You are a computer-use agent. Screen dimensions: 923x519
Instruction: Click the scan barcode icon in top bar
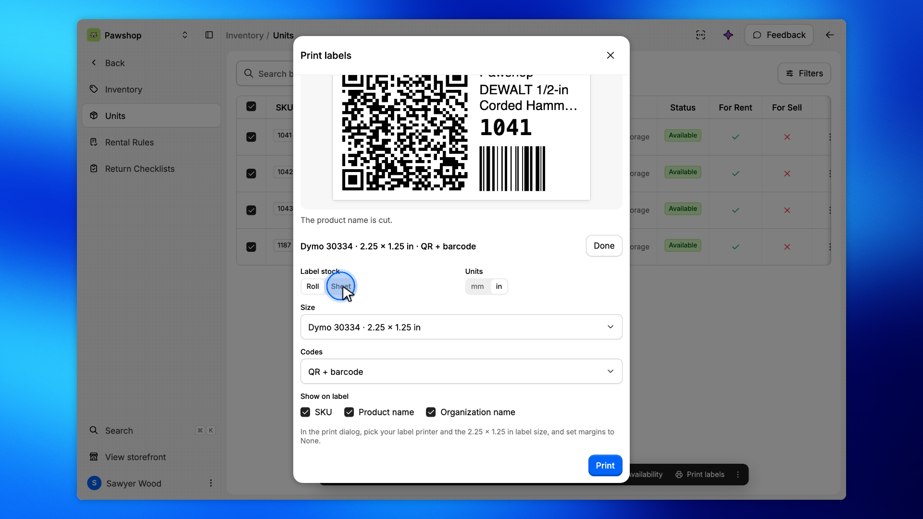[700, 35]
